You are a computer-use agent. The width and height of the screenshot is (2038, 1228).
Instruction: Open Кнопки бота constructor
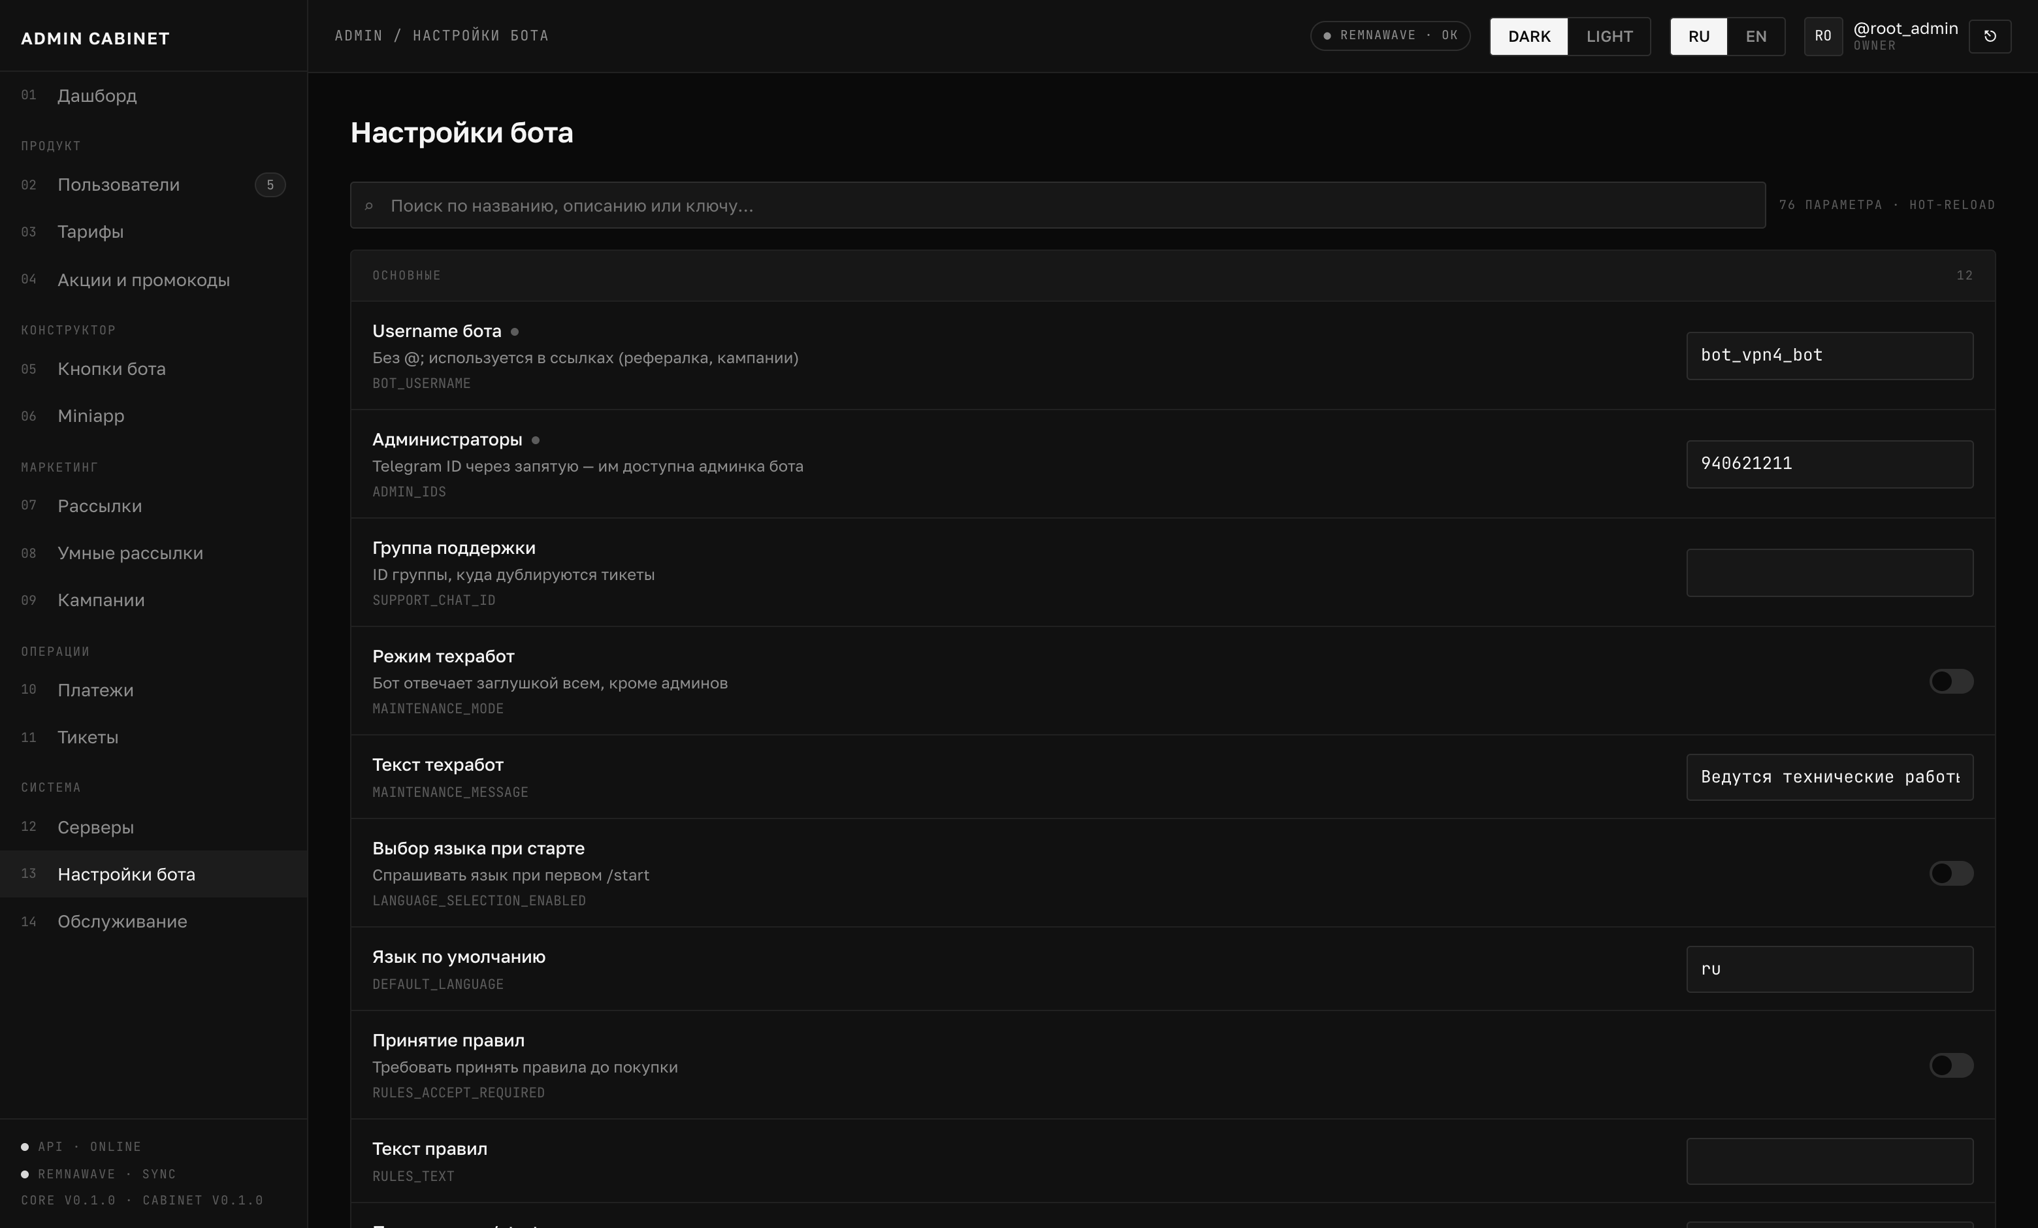coord(153,369)
